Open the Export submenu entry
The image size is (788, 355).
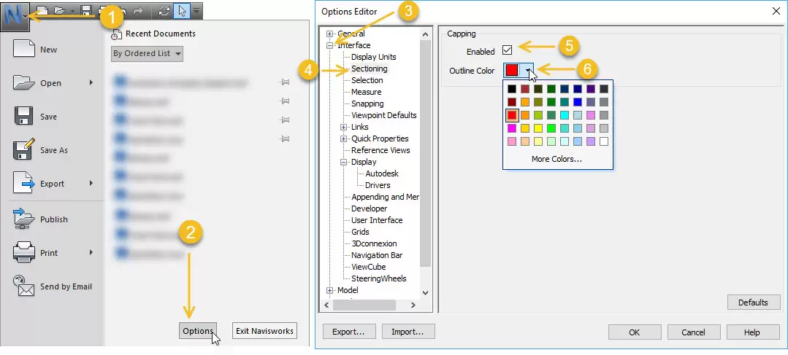52,184
